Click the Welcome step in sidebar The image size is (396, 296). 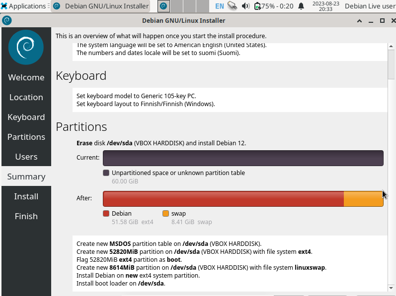pos(26,77)
